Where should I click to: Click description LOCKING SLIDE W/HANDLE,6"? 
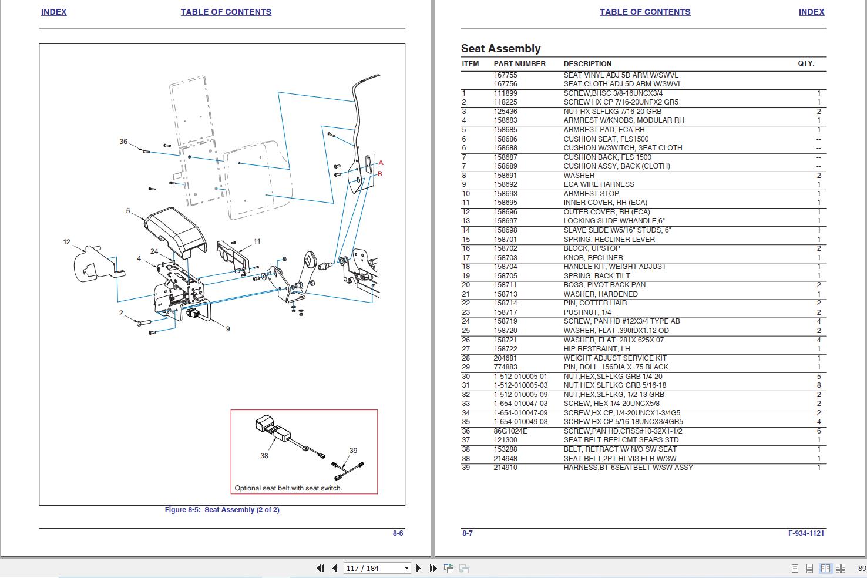(x=614, y=221)
